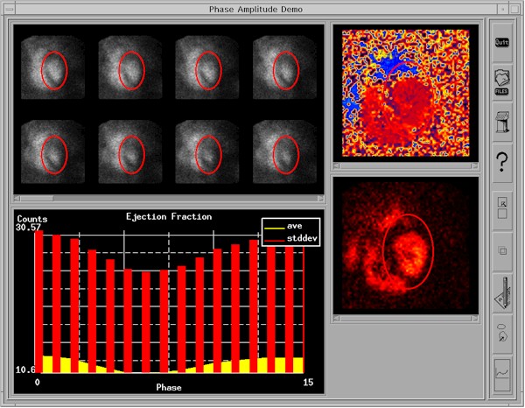
Task: Click left arrow of the frame grid scrollbar
Action: pos(17,199)
